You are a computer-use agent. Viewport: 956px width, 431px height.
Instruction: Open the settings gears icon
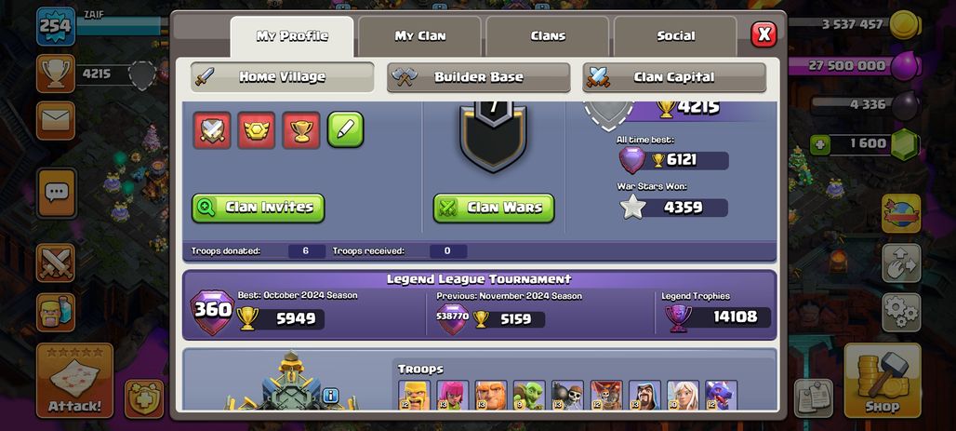point(901,313)
